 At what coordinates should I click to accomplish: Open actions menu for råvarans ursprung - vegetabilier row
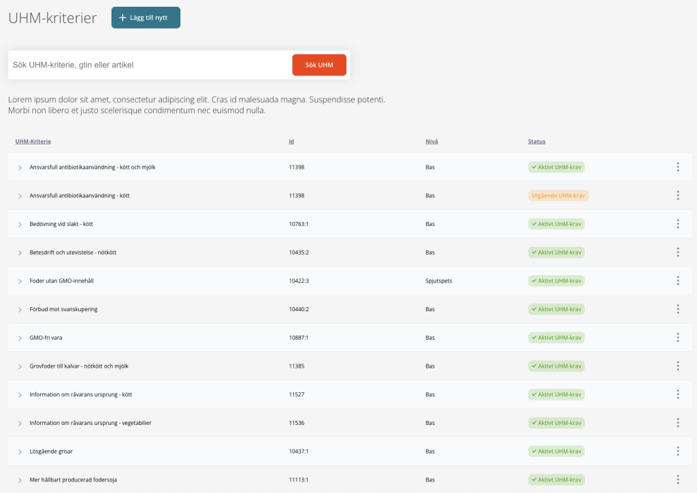pos(677,424)
